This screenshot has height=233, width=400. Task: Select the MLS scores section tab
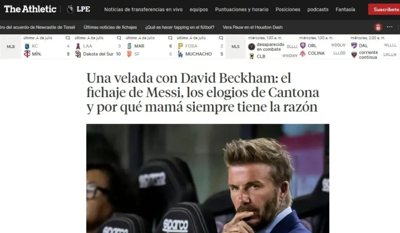point(236,47)
